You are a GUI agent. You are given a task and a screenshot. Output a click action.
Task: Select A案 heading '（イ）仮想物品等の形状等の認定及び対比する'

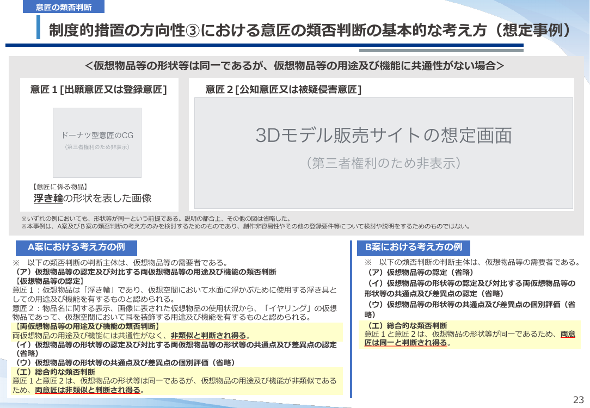click(x=175, y=349)
